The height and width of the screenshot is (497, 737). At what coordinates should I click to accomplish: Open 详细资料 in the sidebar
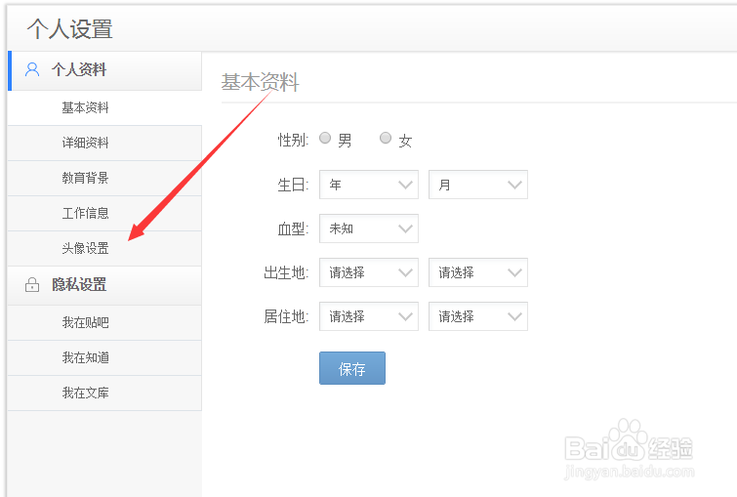pyautogui.click(x=104, y=143)
